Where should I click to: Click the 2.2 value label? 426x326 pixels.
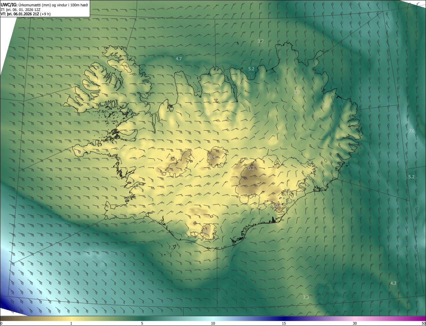pyautogui.click(x=327, y=106)
